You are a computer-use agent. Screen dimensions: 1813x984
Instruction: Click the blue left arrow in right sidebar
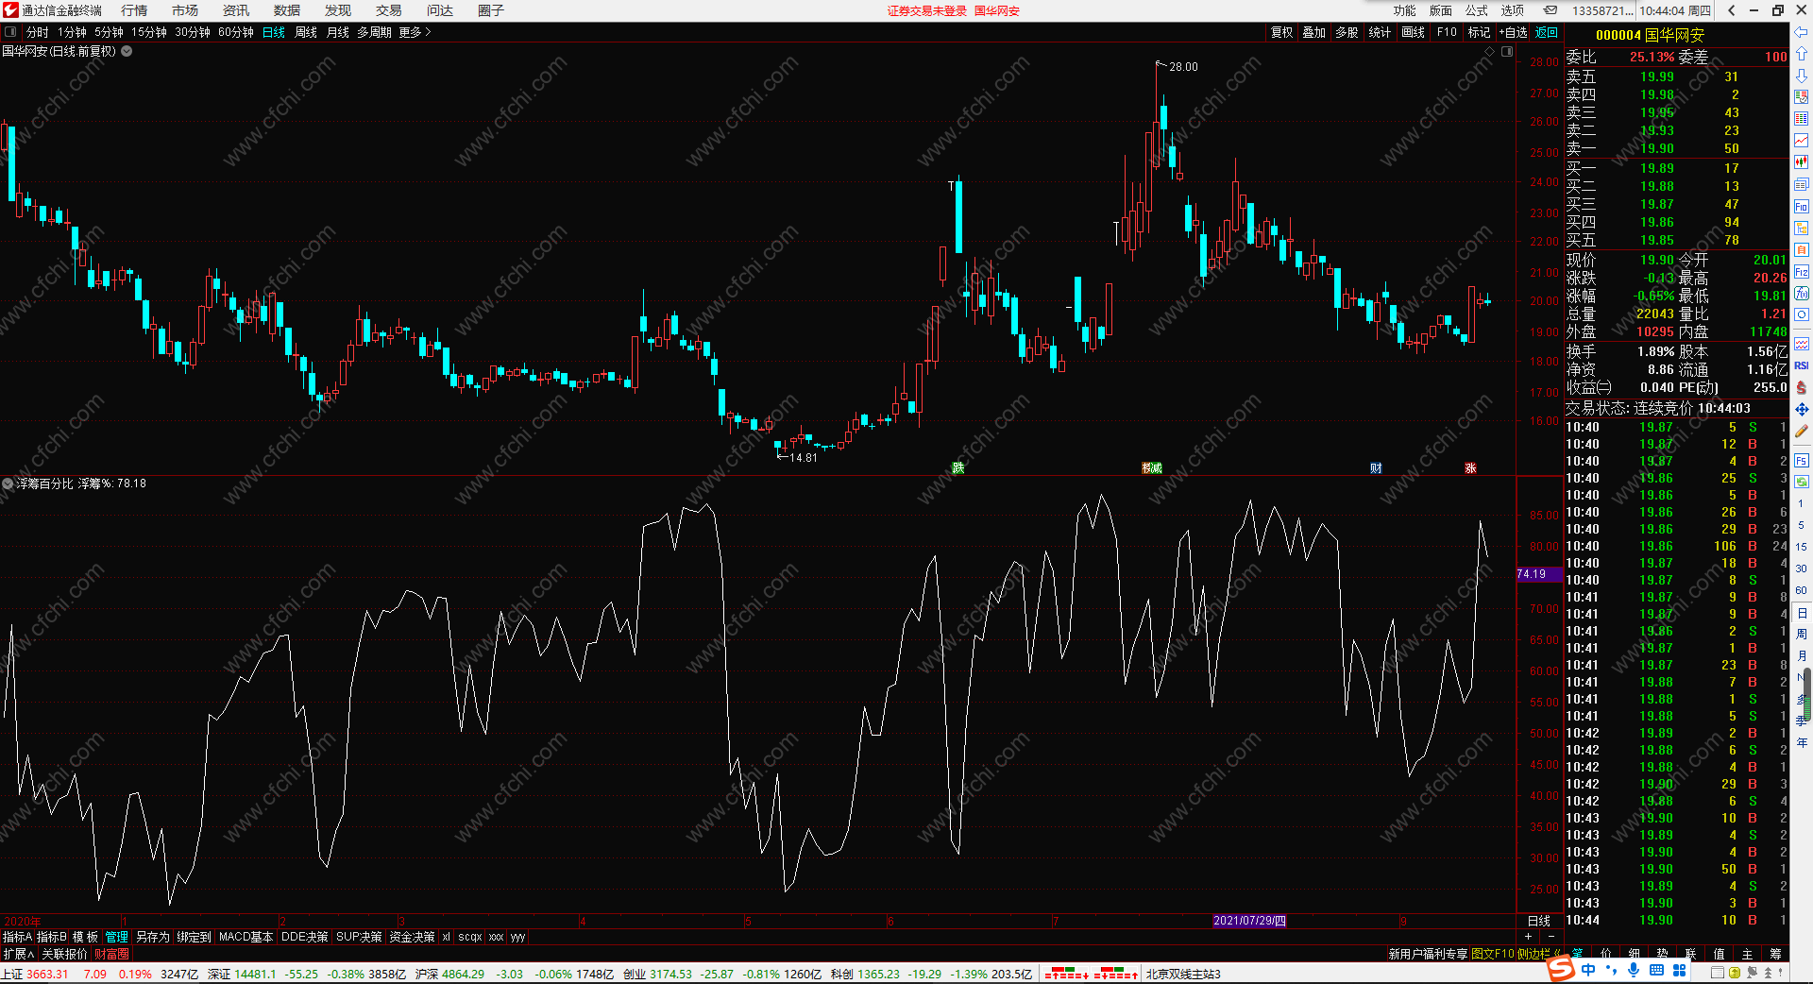coord(1801,32)
